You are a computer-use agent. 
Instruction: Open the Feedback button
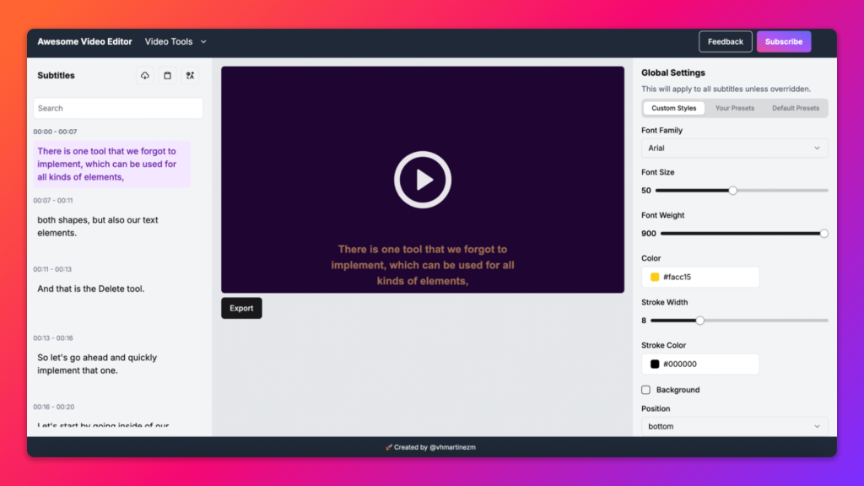(726, 41)
